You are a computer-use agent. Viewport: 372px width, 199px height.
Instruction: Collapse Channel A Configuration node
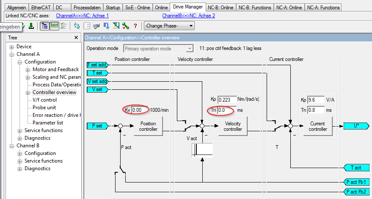20,62
